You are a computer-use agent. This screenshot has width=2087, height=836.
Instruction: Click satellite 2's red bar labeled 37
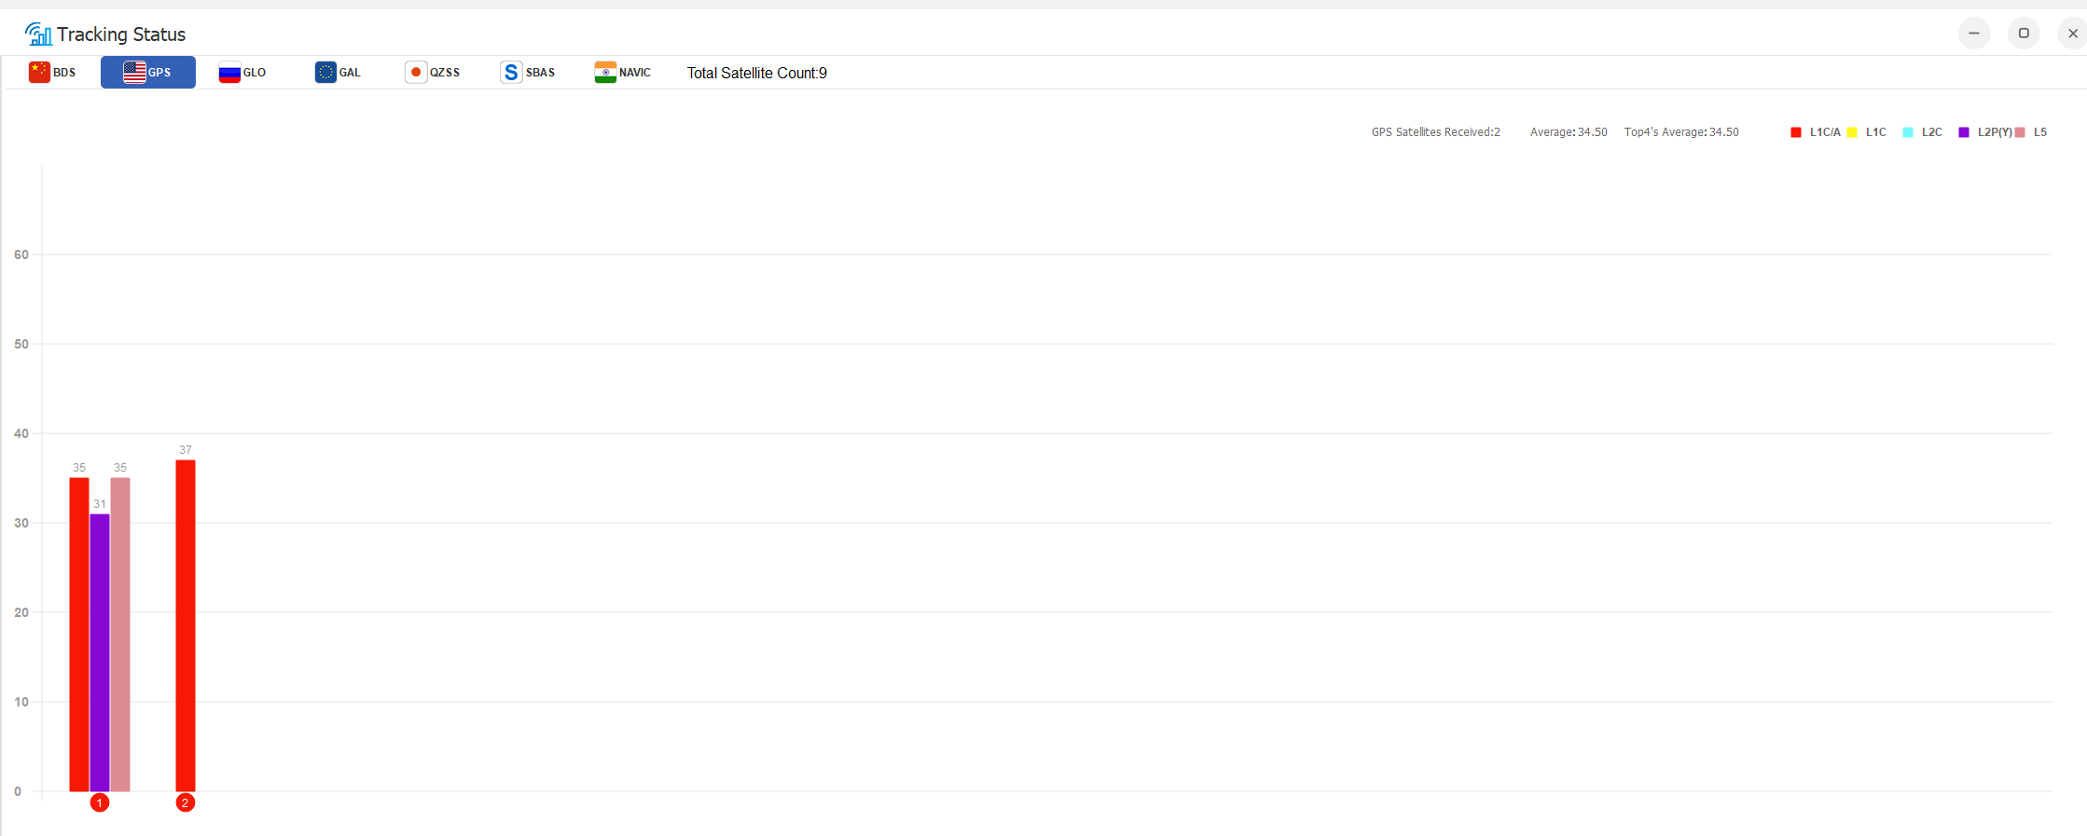pyautogui.click(x=186, y=624)
